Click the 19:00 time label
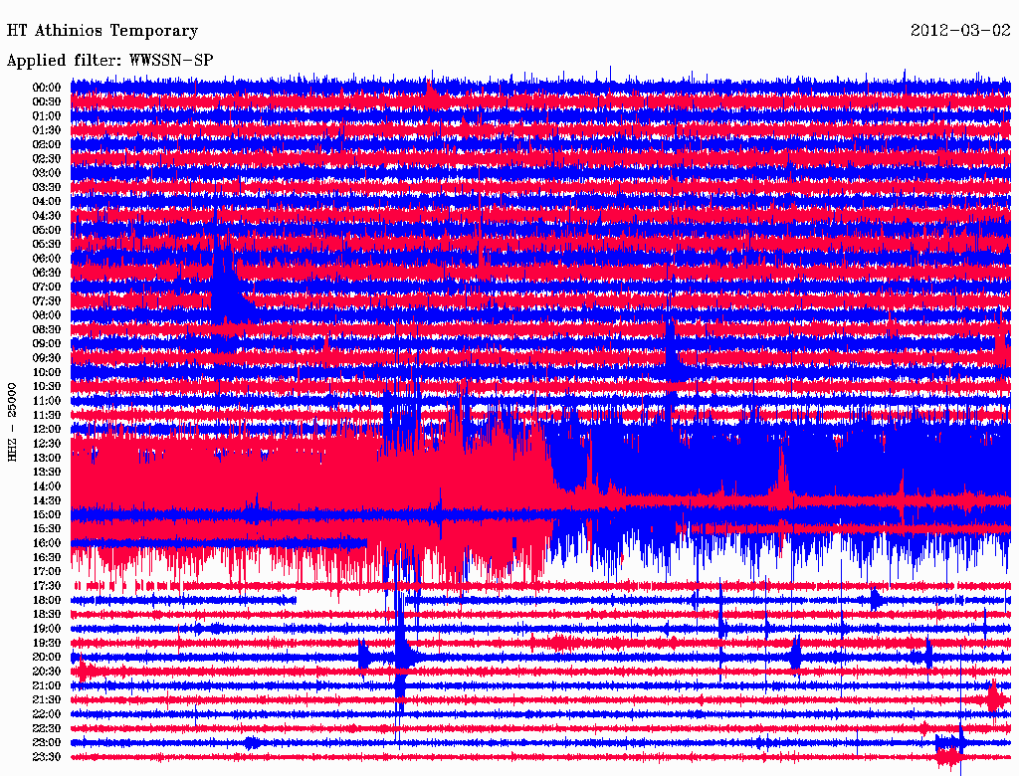Viewport: 1019px width, 776px height. click(x=47, y=629)
